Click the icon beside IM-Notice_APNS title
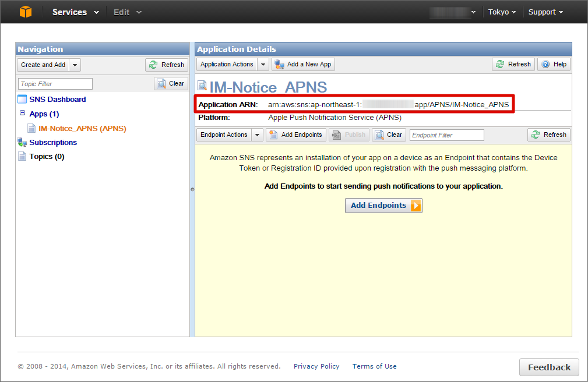The width and height of the screenshot is (588, 382). (202, 86)
